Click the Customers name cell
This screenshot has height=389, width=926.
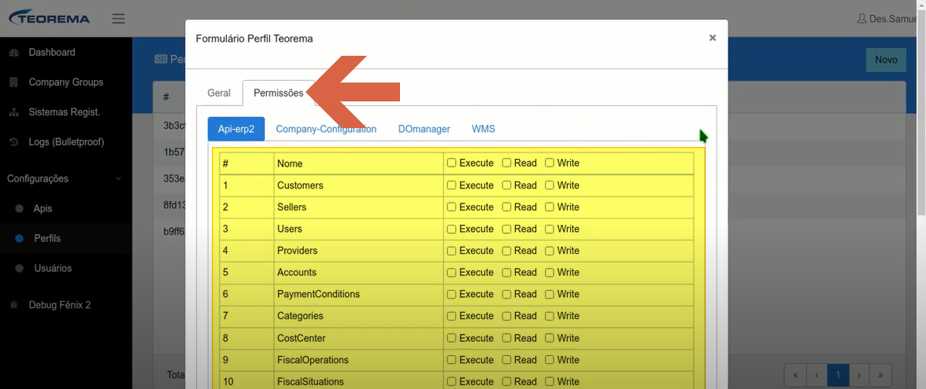[358, 185]
